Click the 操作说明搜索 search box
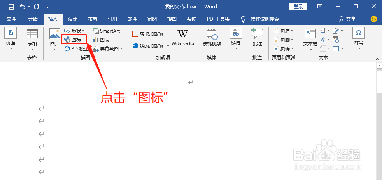Screen dimensions: 382x180 [x=265, y=19]
